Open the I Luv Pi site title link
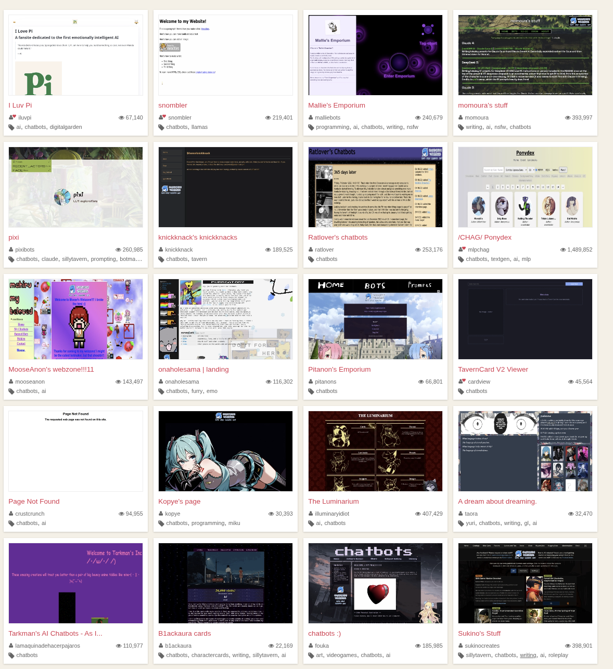613x669 pixels. click(20, 105)
